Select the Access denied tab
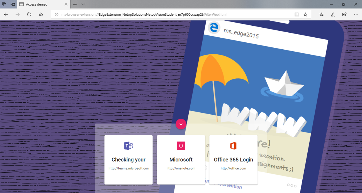The height and width of the screenshot is (193, 362). pyautogui.click(x=43, y=4)
